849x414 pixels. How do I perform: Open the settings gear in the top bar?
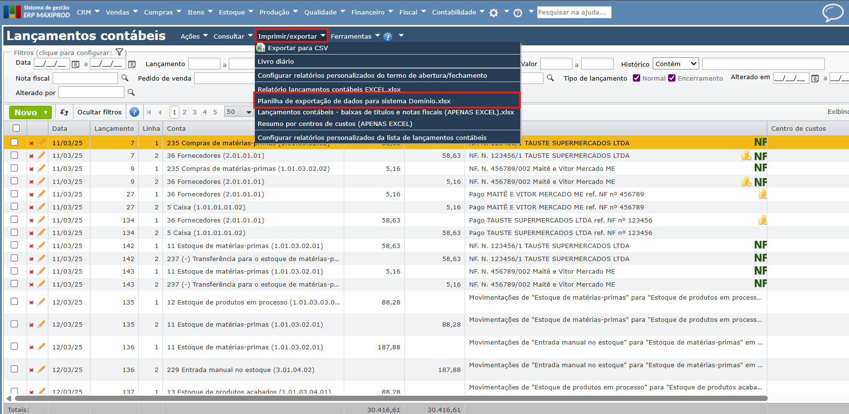point(494,13)
